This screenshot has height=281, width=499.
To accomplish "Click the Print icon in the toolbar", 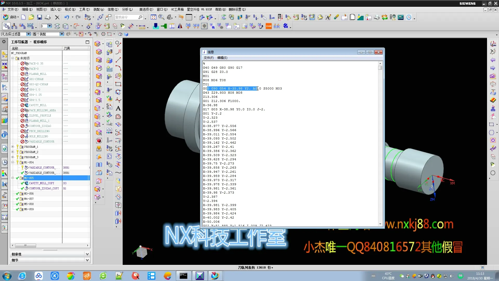I will tap(48, 17).
